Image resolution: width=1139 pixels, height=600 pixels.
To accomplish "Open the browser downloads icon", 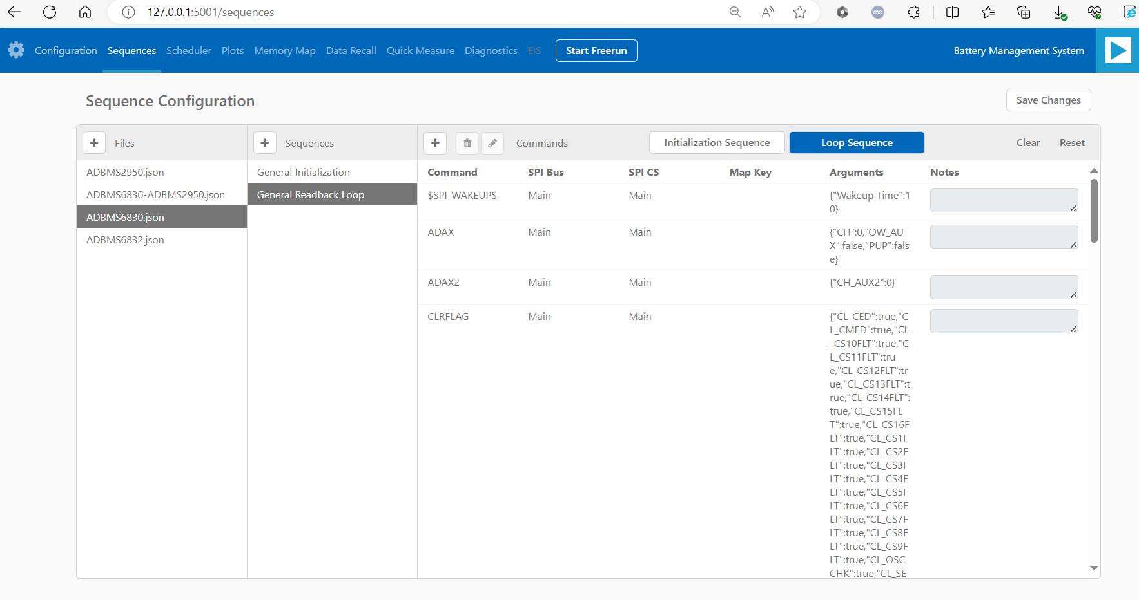I will [x=1059, y=12].
